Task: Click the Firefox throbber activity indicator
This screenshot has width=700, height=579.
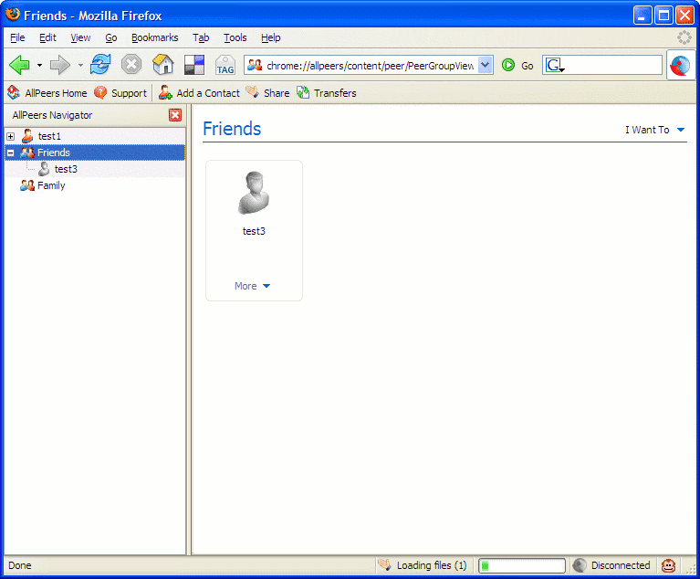Action: 684,37
